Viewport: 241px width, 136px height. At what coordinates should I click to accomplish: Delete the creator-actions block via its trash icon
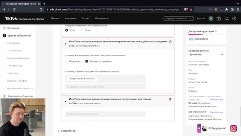pyautogui.click(x=170, y=42)
